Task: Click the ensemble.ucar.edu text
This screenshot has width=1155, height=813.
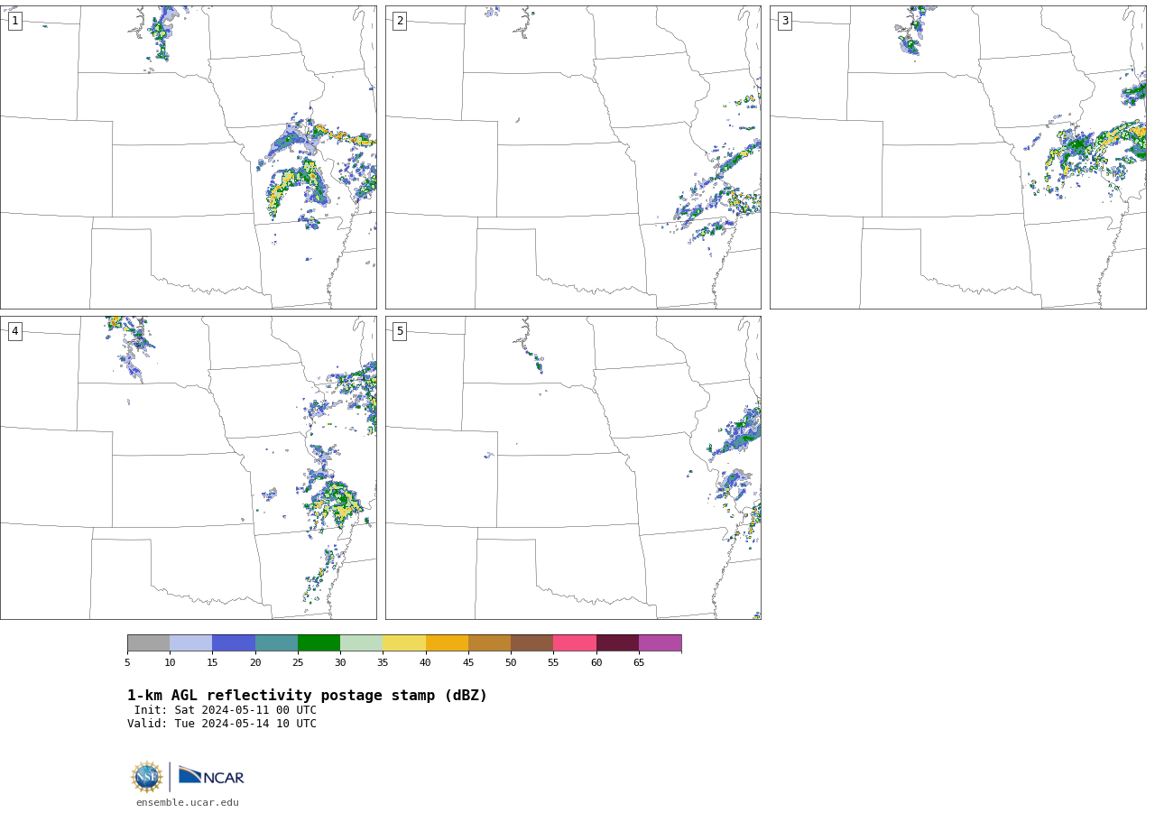Action: click(188, 802)
